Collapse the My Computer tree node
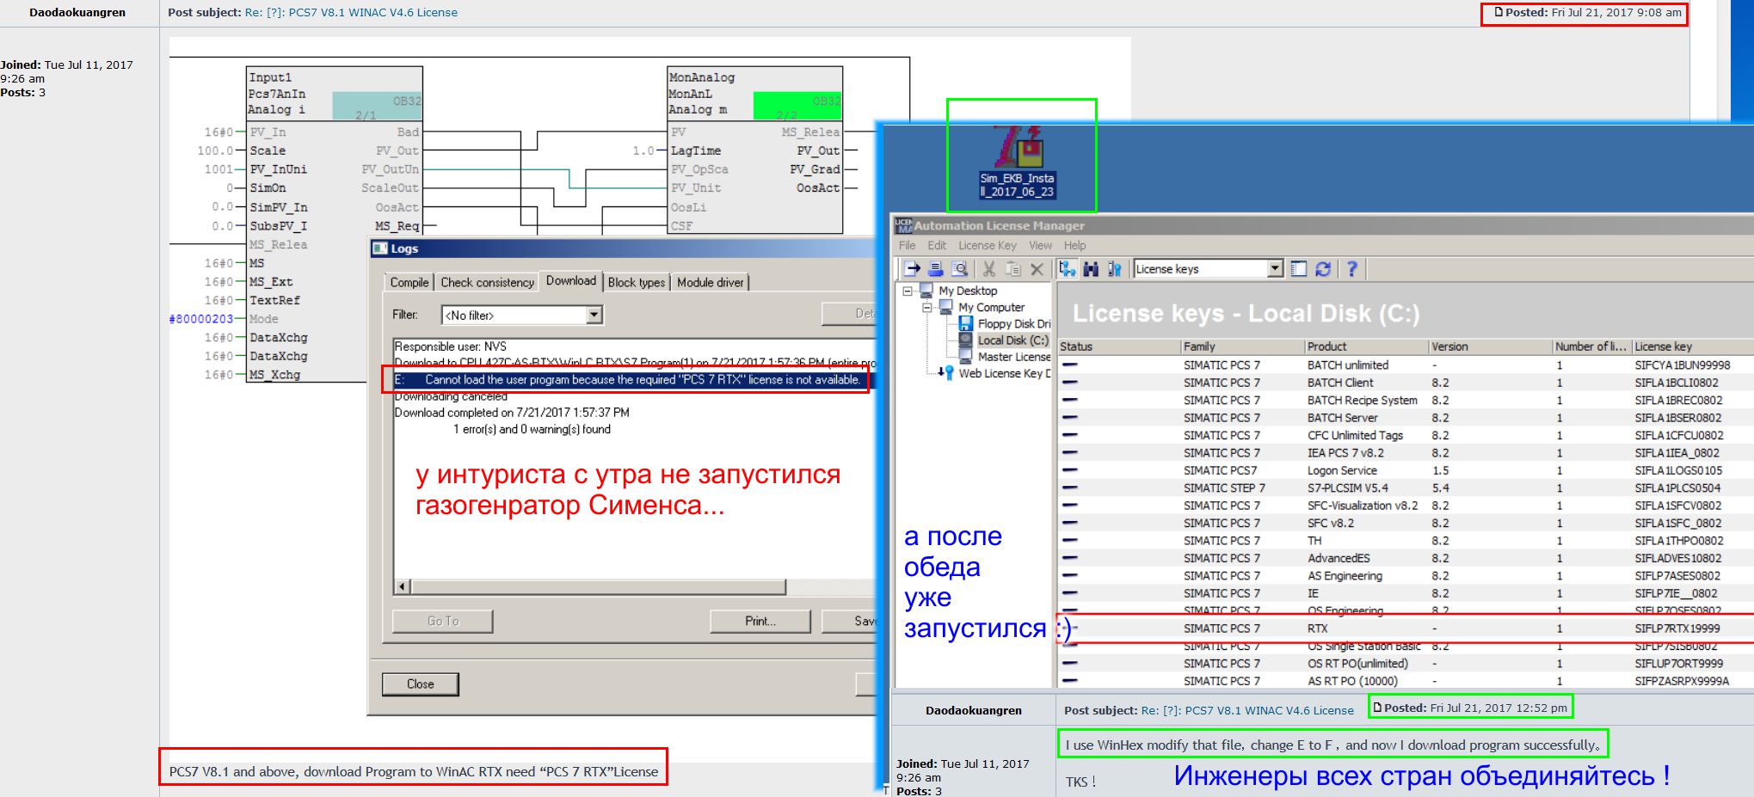Screen dimensions: 1754x797 point(927,308)
